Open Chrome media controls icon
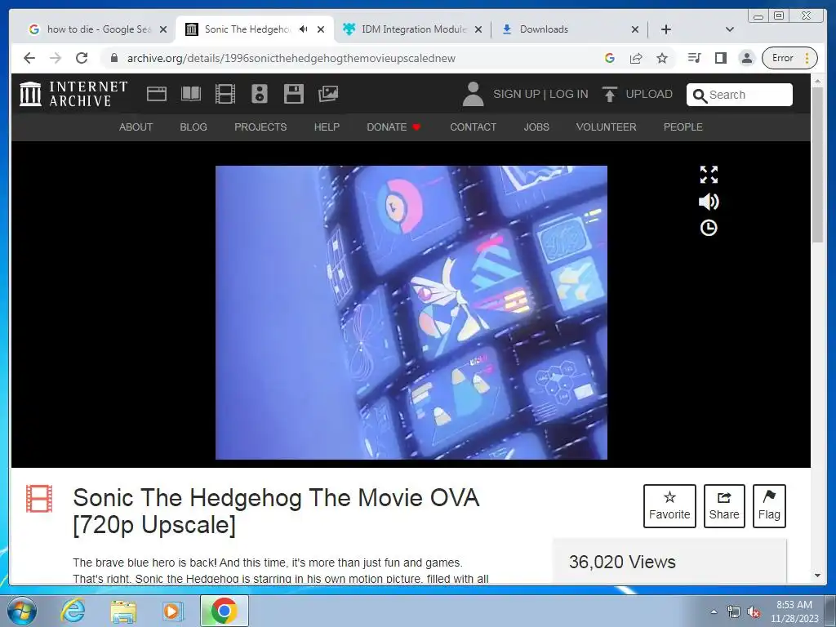 [694, 58]
